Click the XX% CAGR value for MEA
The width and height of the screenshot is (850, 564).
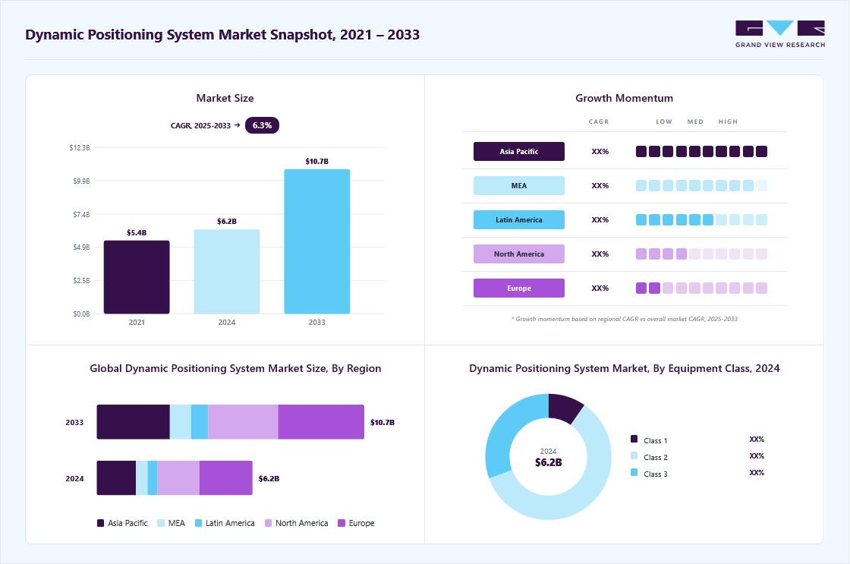pyautogui.click(x=600, y=186)
